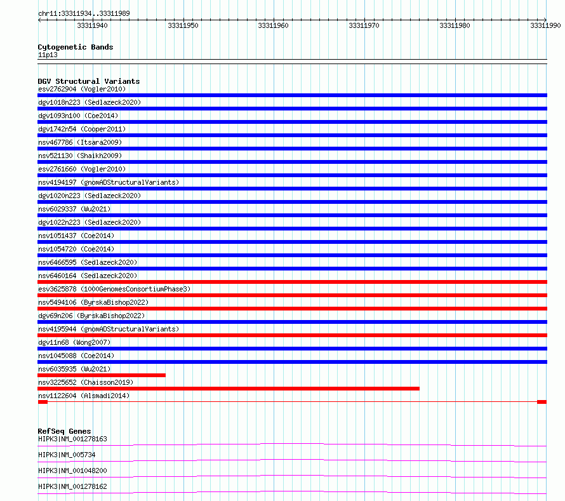Click the magenta intron line under HIPK3|NM_001278163
The image size is (565, 501).
(x=292, y=443)
